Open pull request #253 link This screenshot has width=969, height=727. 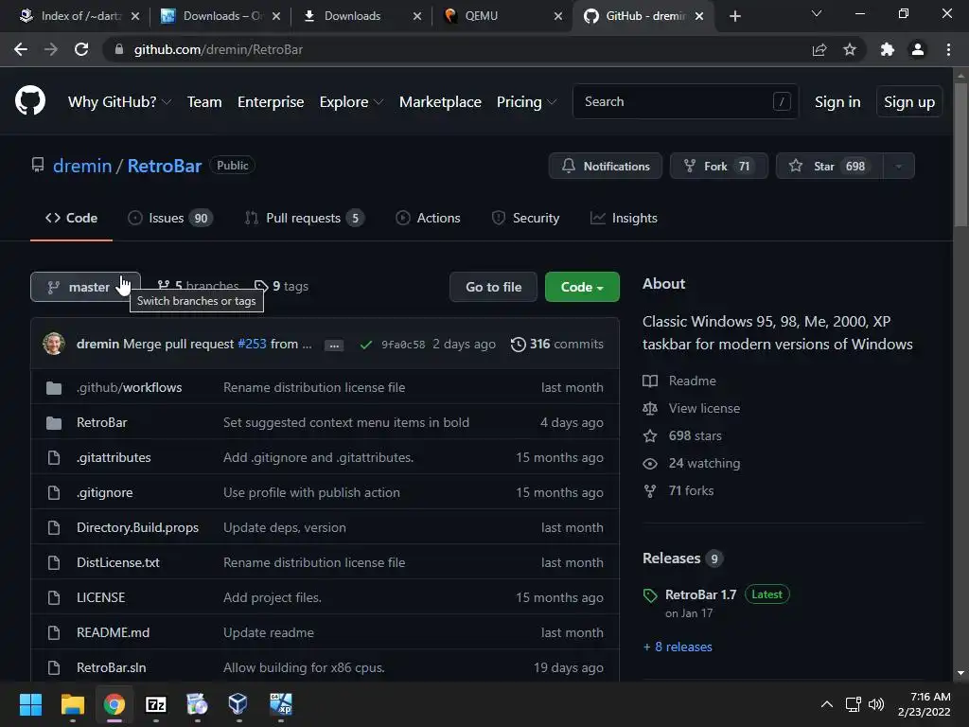[252, 344]
